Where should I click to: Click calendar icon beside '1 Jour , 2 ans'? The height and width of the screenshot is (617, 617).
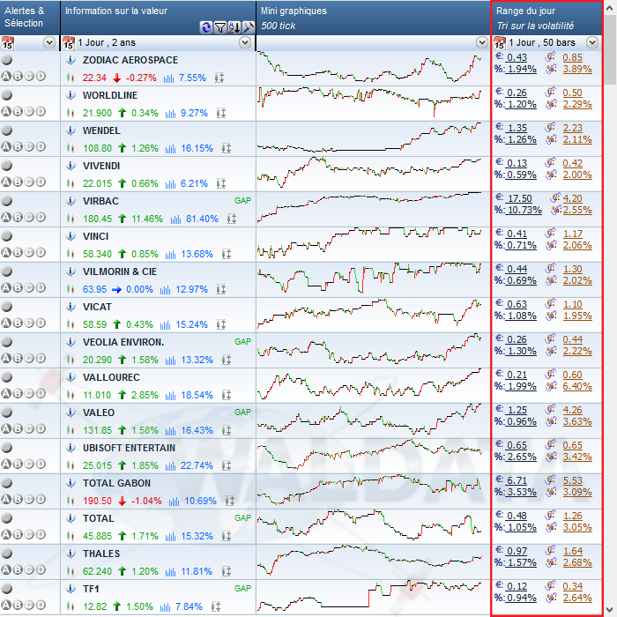tap(69, 42)
